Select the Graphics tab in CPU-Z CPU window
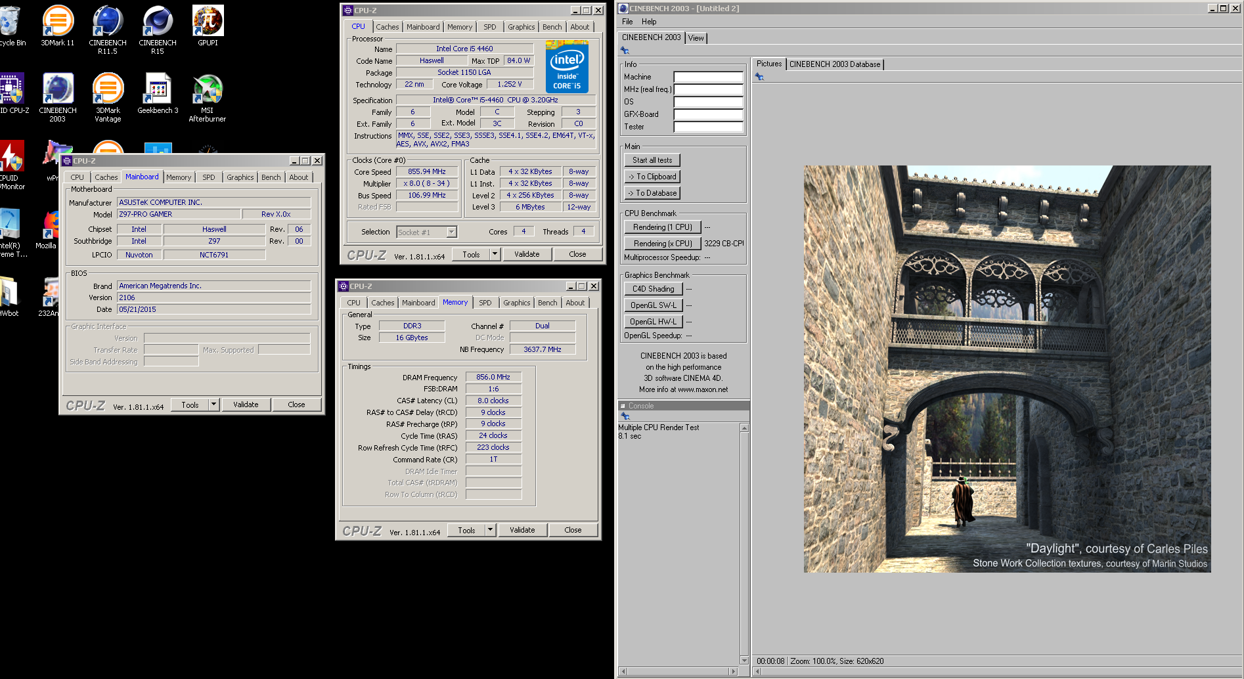 click(521, 27)
